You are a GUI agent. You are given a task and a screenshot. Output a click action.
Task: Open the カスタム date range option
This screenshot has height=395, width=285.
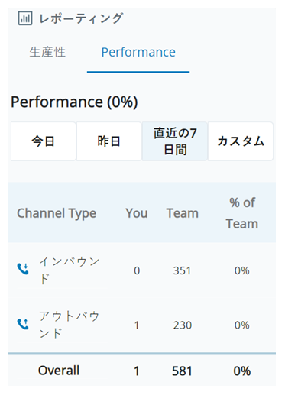241,141
